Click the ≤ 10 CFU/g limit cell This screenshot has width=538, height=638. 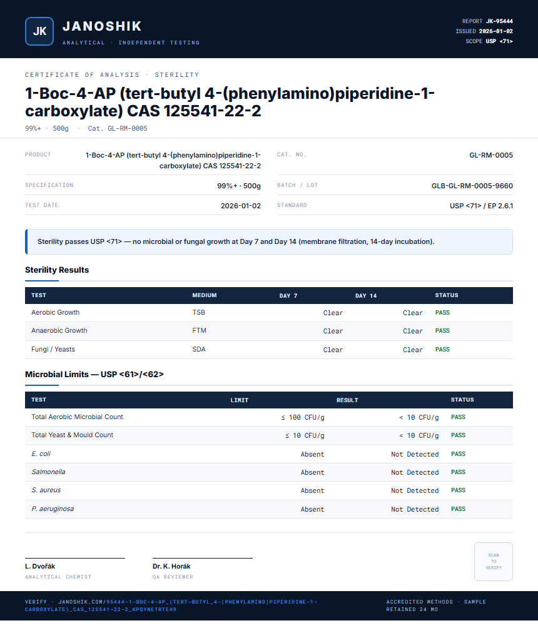(305, 436)
